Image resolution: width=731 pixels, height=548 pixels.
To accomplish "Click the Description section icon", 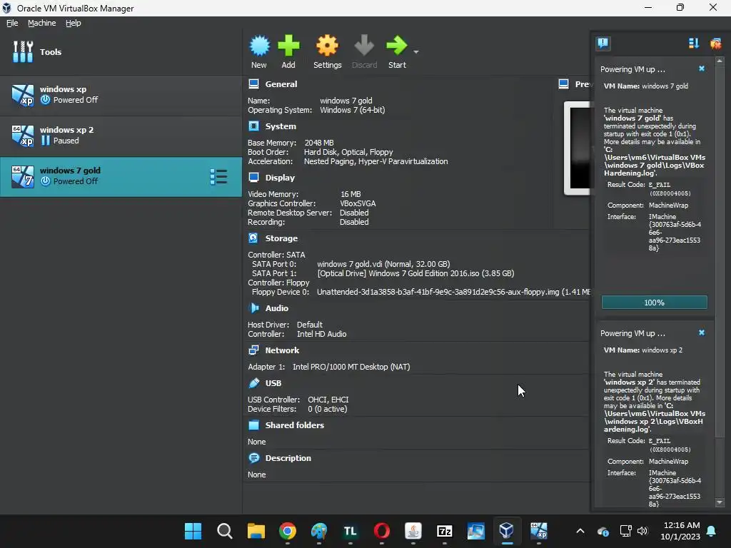I will pos(253,458).
